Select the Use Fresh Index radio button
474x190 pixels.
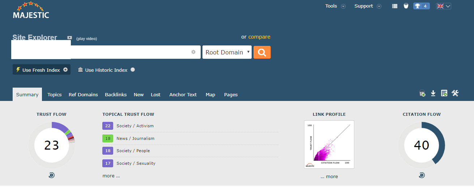pyautogui.click(x=65, y=70)
